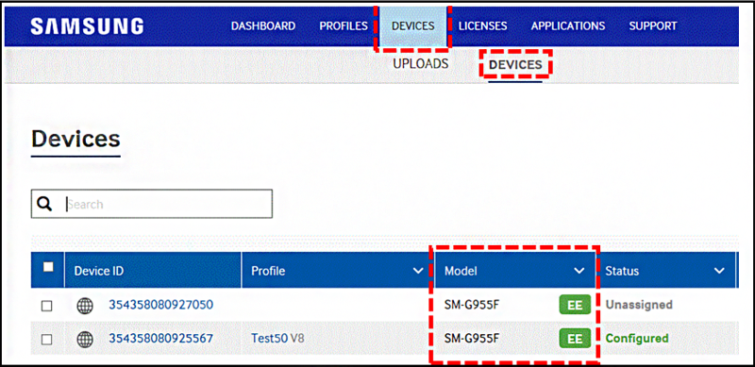Click globe icon beside device 354358080927050
The image size is (755, 367).
(85, 306)
